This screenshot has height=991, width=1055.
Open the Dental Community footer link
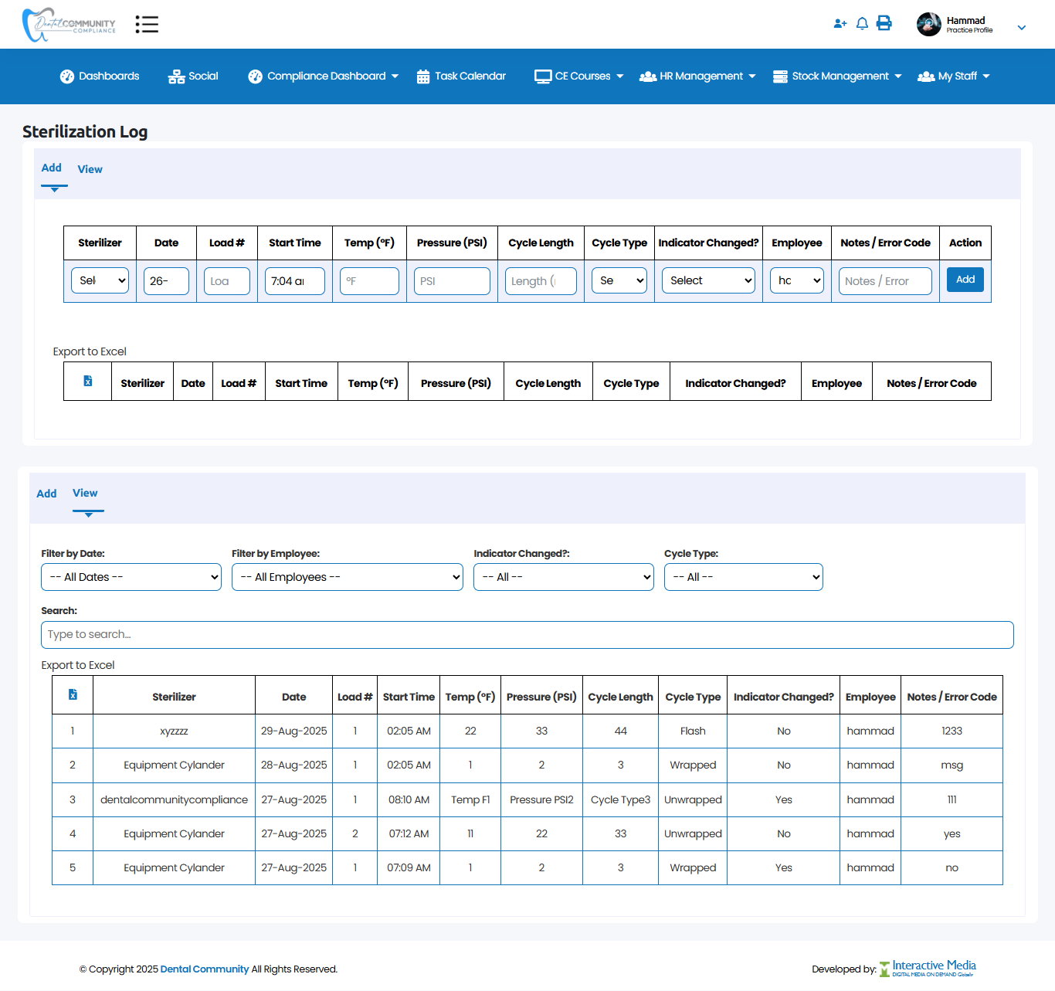(205, 969)
